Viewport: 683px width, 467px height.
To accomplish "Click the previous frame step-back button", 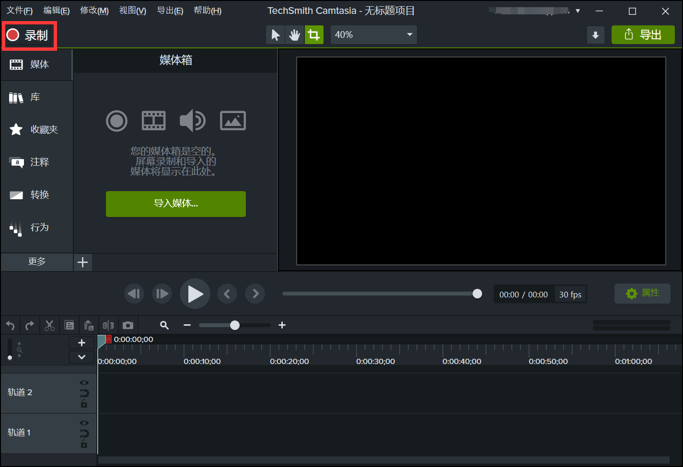I will pyautogui.click(x=134, y=294).
